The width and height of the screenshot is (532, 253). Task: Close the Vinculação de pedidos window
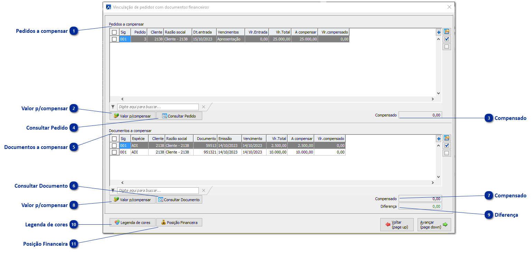pyautogui.click(x=449, y=7)
